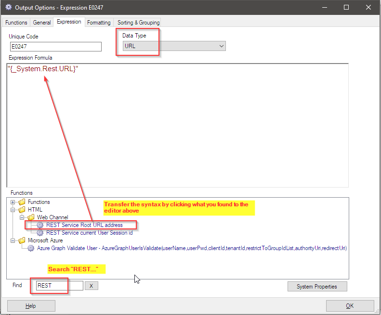Expand the Functions tree node
The width and height of the screenshot is (381, 315).
(13, 202)
